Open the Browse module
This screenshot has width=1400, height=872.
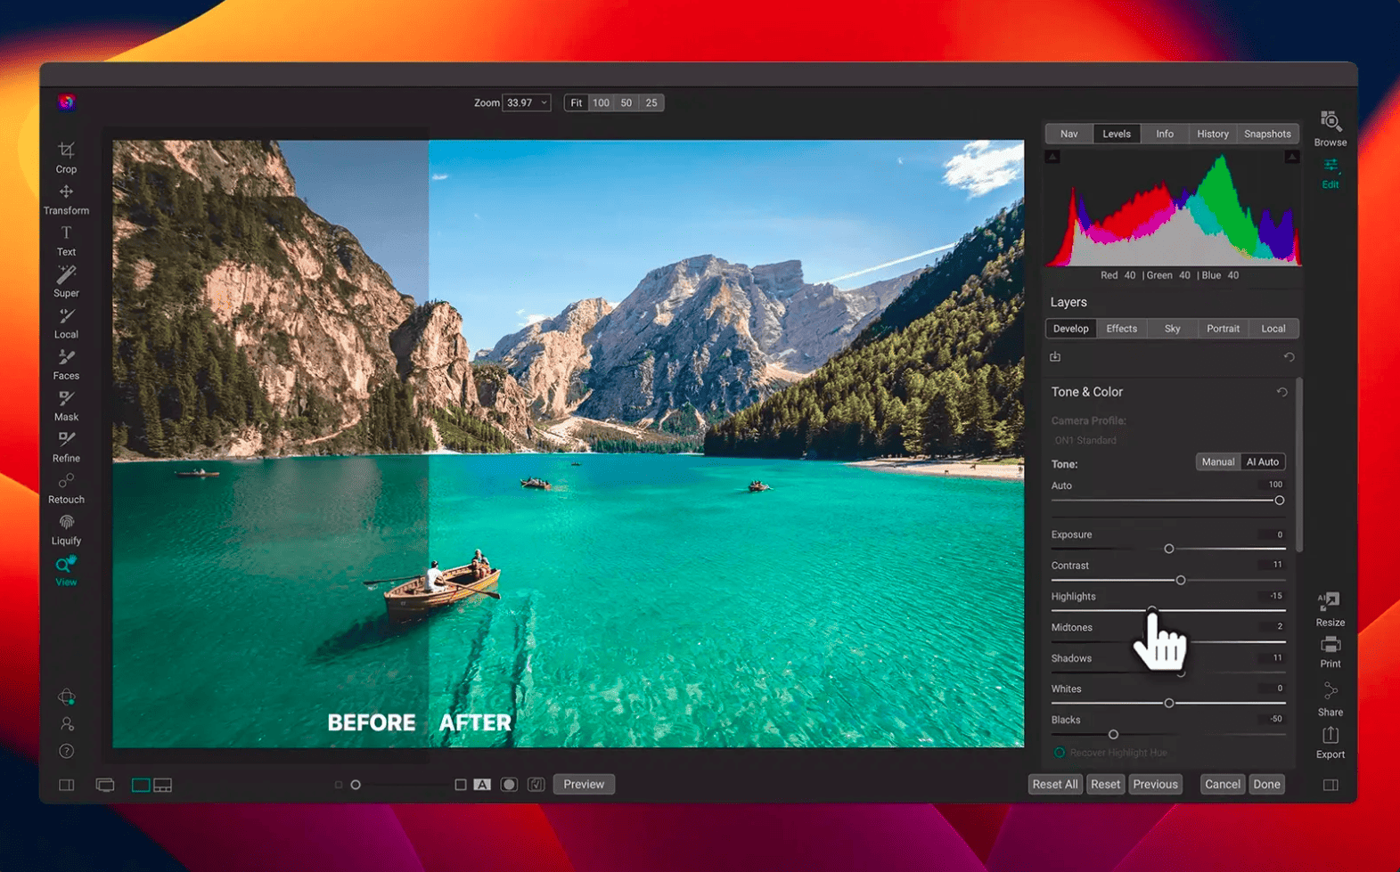(1330, 129)
